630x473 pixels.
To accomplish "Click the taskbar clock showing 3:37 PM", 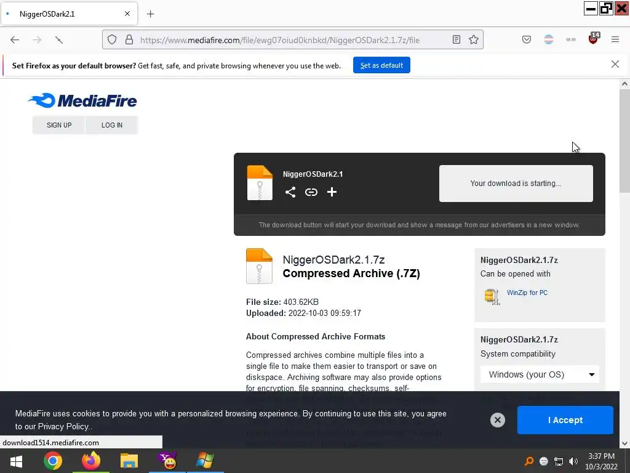I will (602, 461).
